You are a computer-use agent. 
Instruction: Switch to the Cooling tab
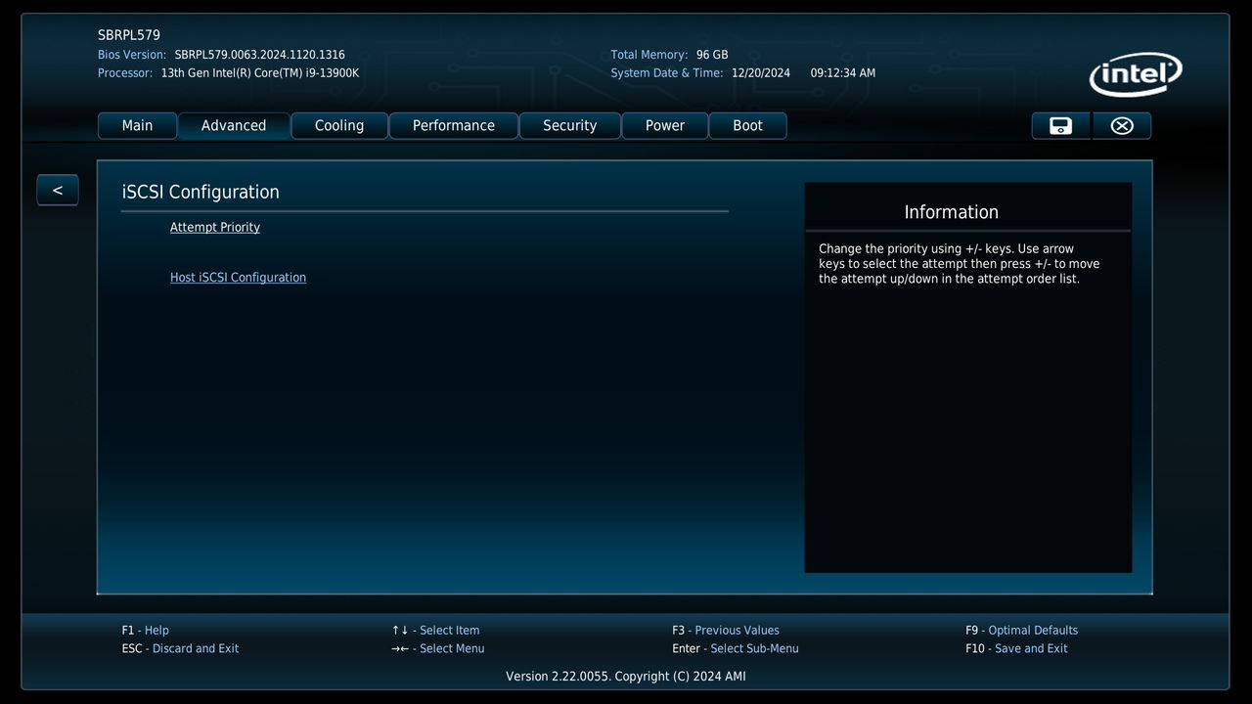point(339,125)
